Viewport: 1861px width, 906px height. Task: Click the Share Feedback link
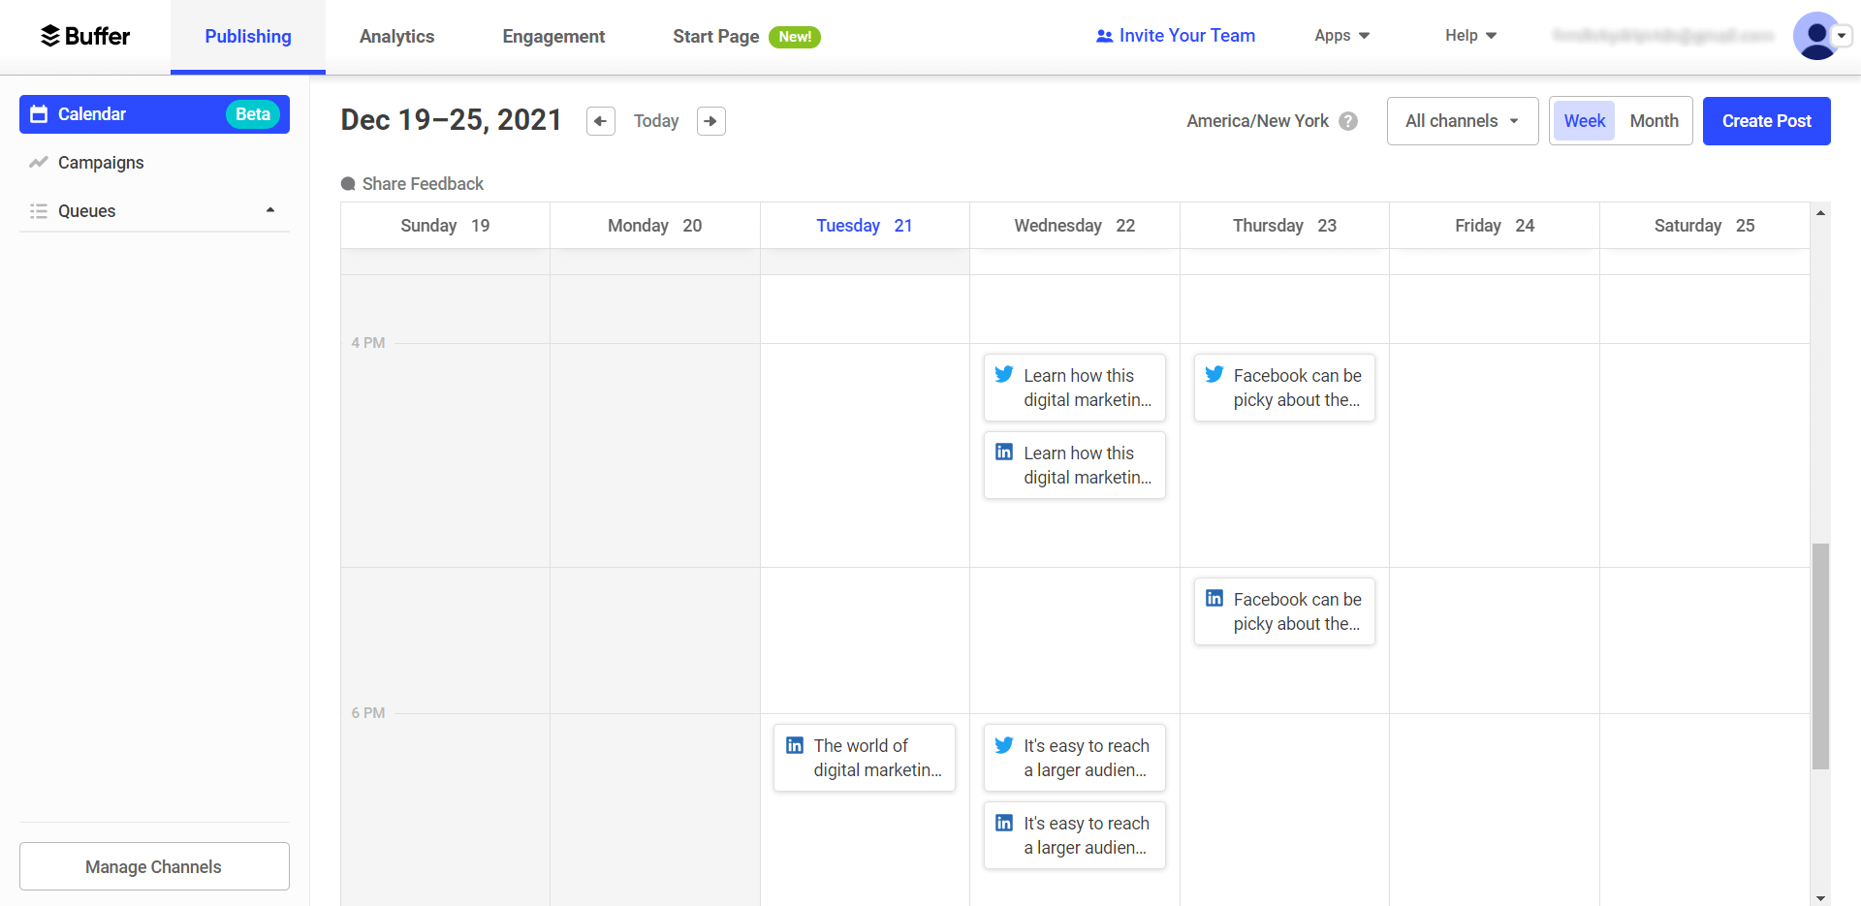pos(412,184)
